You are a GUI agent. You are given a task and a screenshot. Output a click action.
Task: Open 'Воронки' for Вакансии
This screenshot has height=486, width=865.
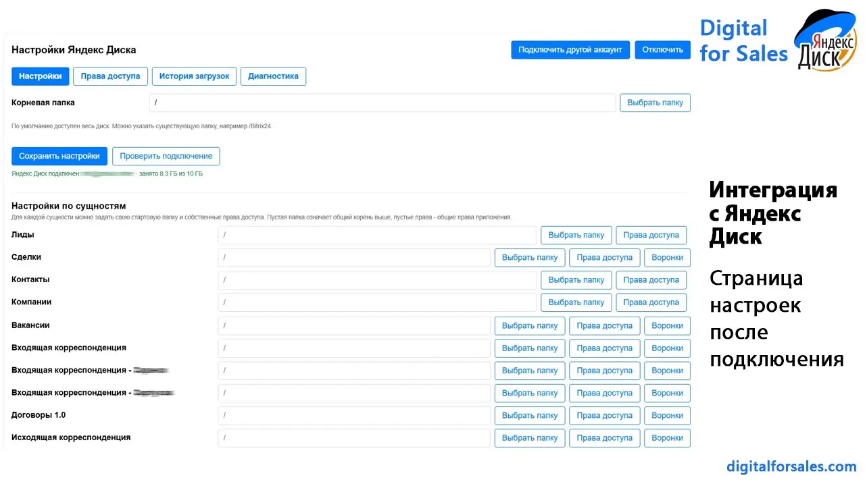coord(668,326)
